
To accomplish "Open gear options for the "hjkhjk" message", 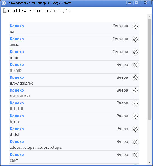I will [x=135, y=65].
